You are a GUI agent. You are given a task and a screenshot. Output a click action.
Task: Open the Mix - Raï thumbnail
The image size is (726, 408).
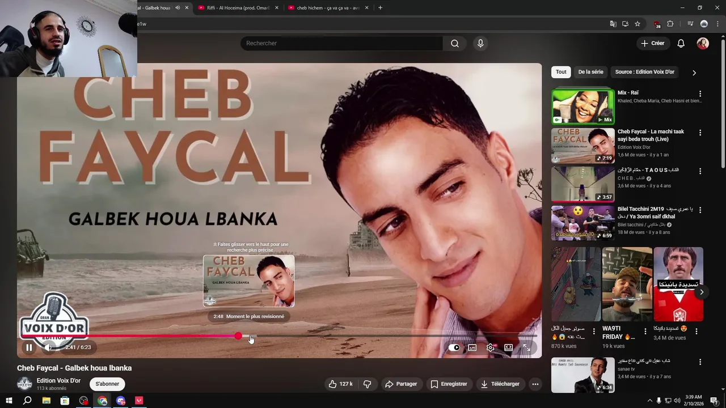coord(583,107)
